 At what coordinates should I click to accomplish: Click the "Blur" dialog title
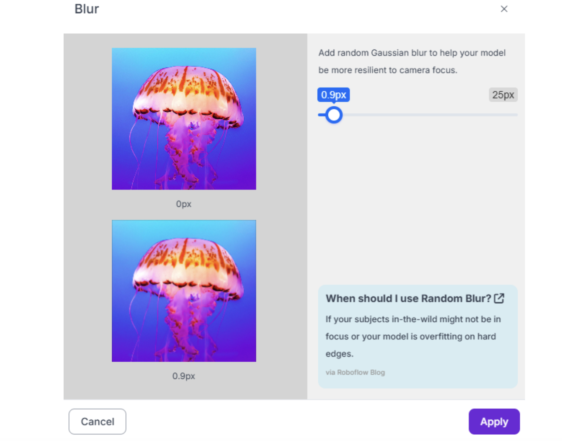click(x=87, y=9)
